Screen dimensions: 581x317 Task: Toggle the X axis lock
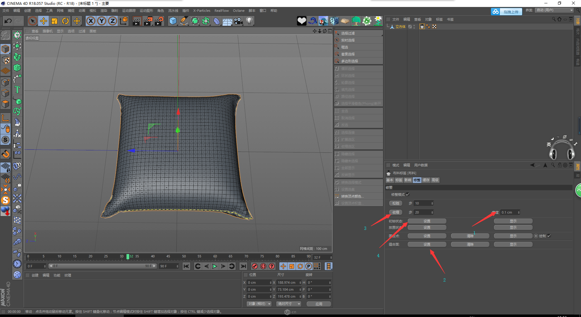point(91,21)
